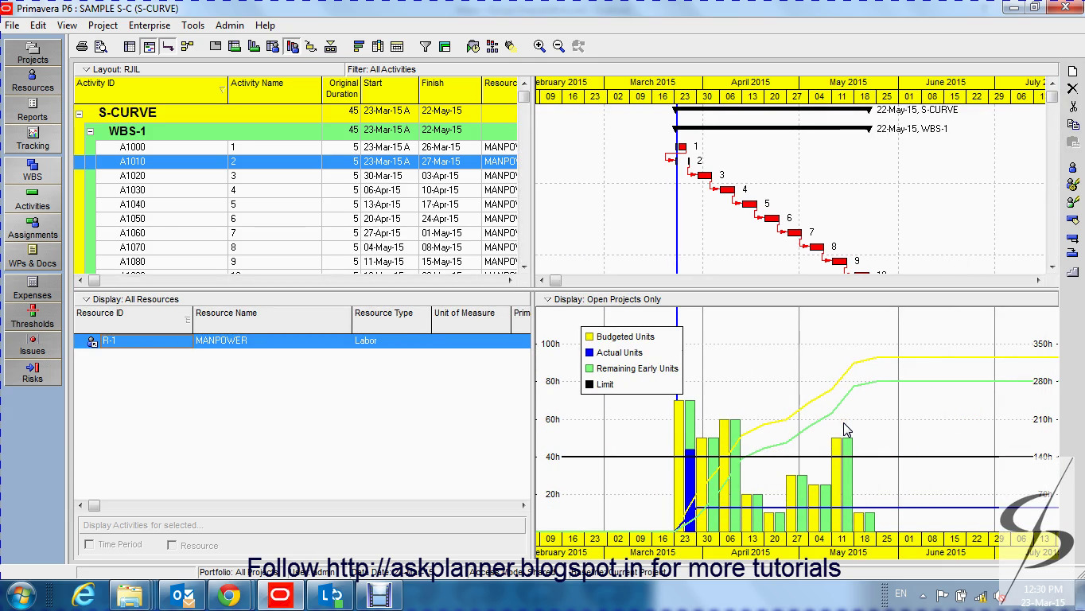Switch to the Resources sidebar view
Screen dimensions: 1085x611
[x=32, y=82]
